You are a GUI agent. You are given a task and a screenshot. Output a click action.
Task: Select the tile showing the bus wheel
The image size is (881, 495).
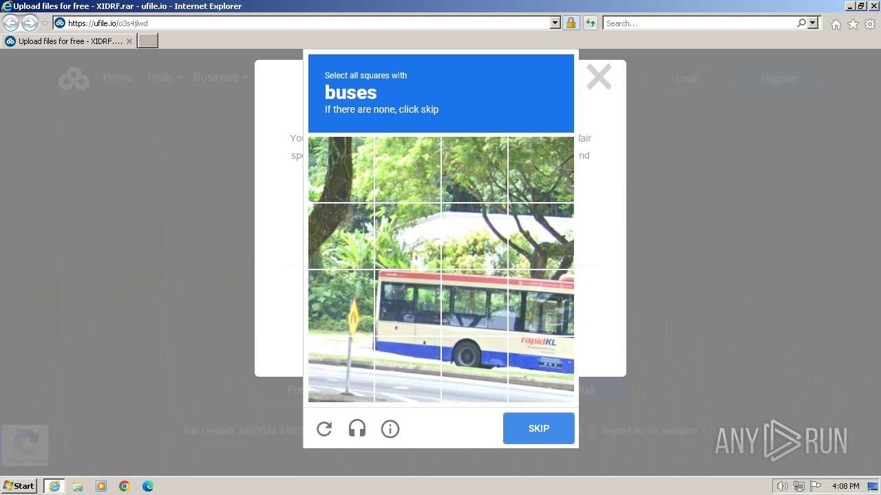coord(474,369)
